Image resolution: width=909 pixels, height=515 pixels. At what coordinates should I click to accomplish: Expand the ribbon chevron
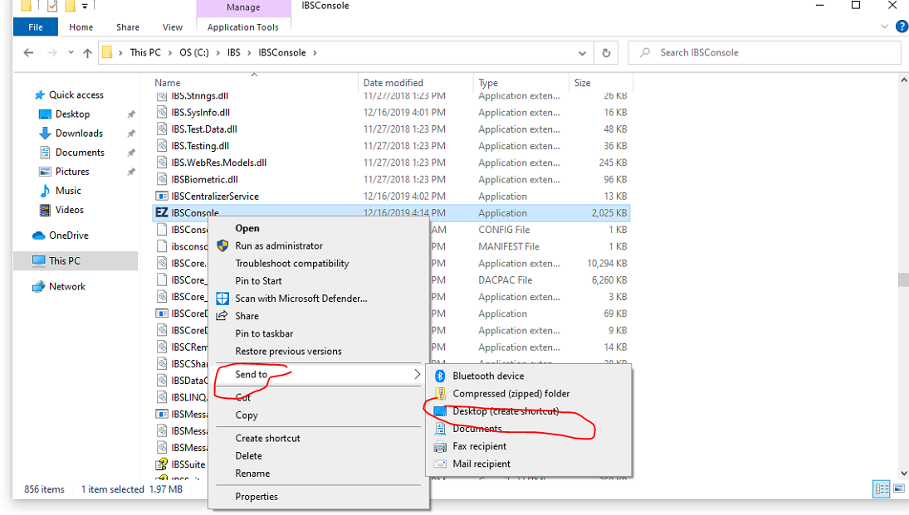point(884,26)
